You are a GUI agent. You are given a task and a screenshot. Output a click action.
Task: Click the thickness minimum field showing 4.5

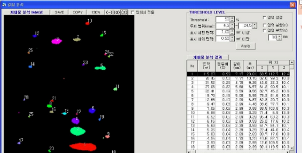pos(223,25)
